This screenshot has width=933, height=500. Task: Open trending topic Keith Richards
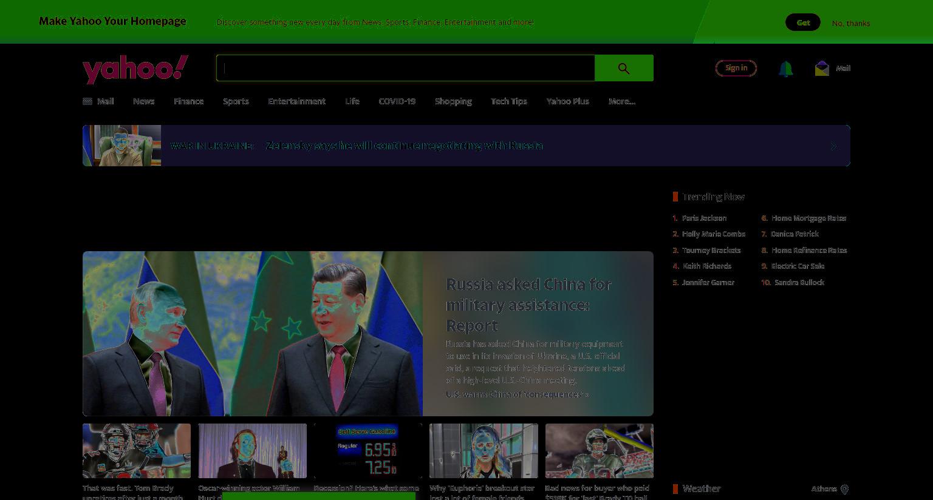[707, 266]
